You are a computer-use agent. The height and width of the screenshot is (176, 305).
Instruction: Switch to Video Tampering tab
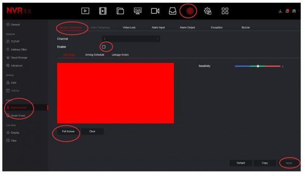pos(100,27)
